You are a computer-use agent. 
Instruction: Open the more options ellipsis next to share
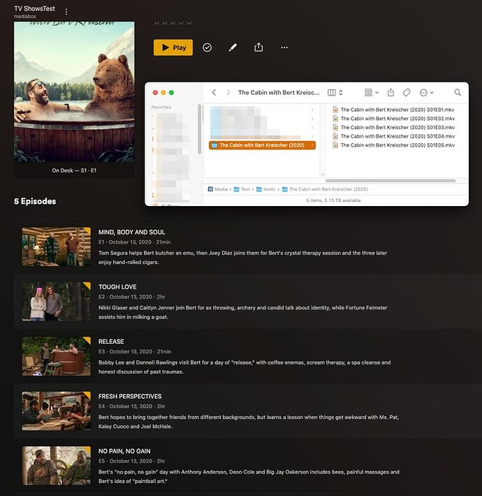pos(284,48)
